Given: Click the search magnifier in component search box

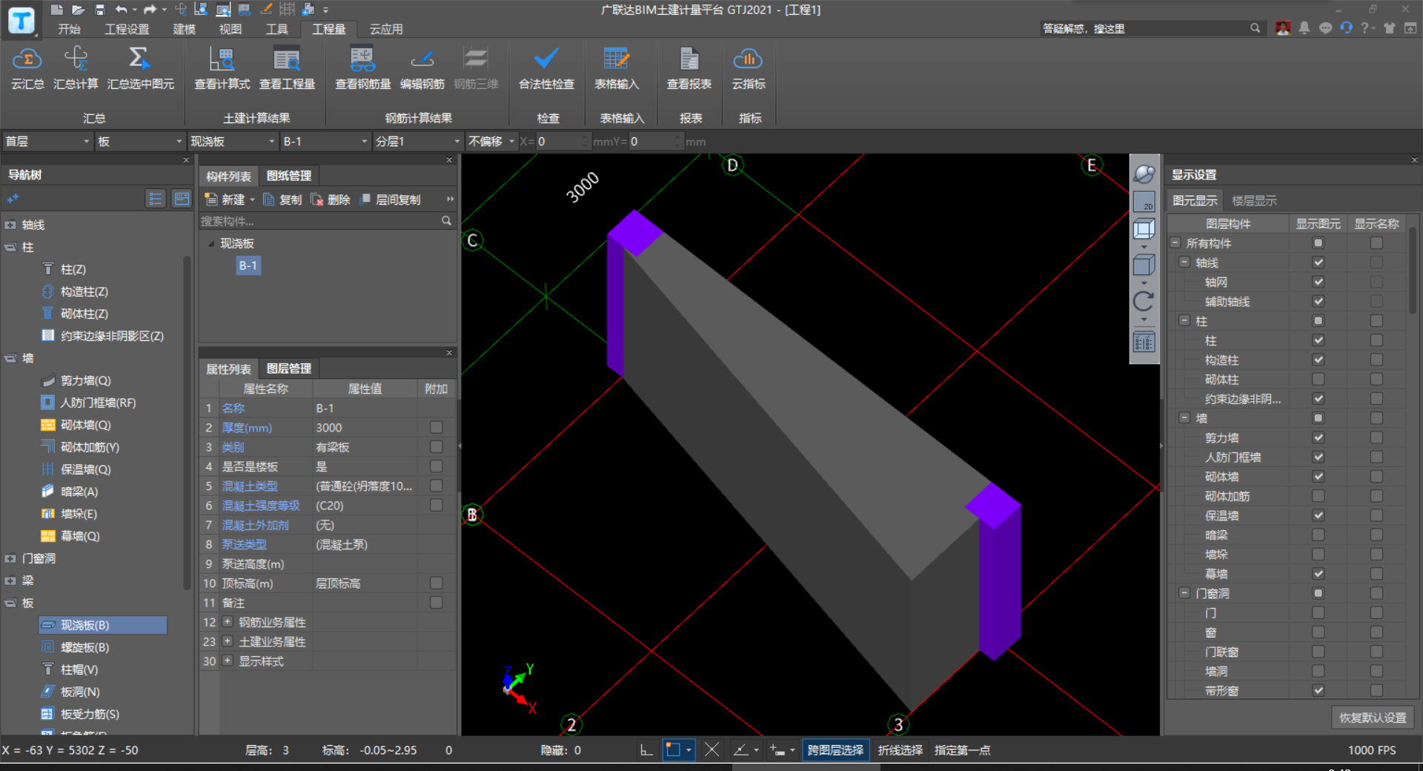Looking at the screenshot, I should [x=446, y=221].
